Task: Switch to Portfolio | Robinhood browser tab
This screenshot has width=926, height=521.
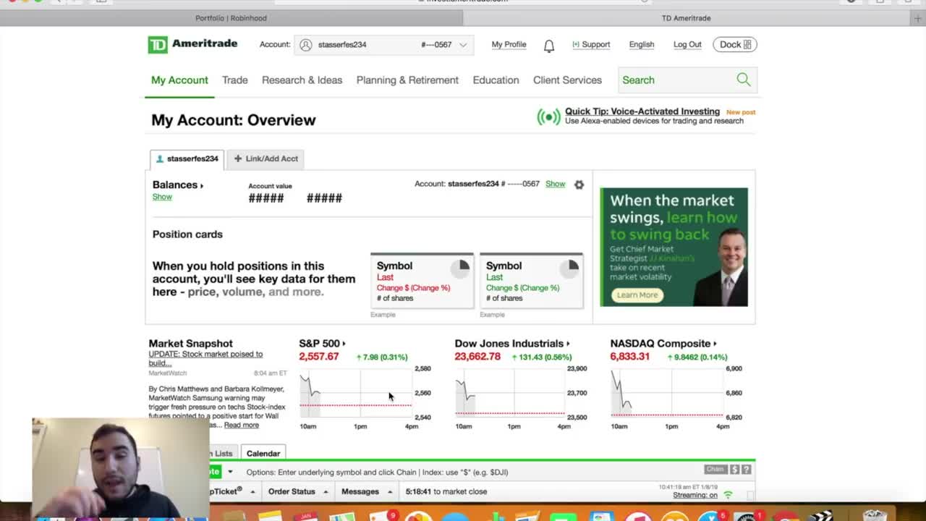Action: [231, 18]
